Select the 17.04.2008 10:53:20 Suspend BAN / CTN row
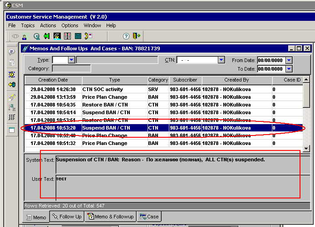The width and height of the screenshot is (315, 227). pyautogui.click(x=164, y=128)
